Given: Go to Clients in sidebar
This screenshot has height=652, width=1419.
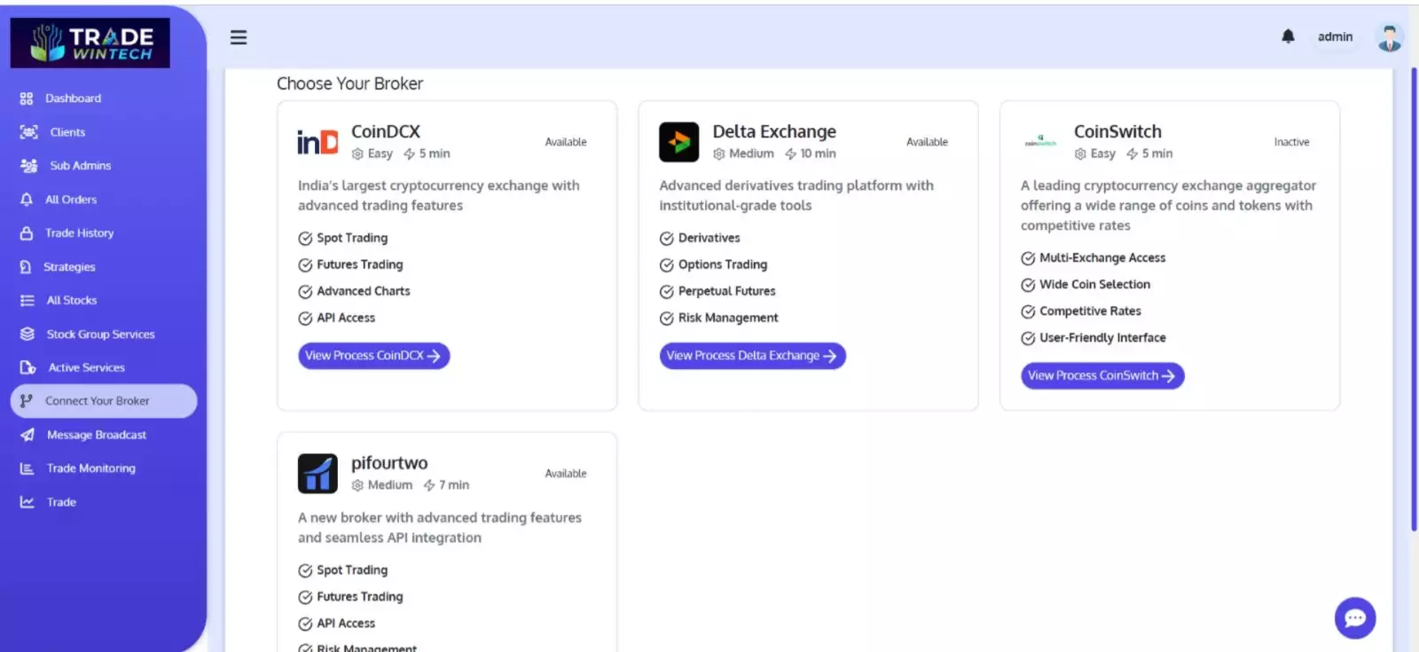Looking at the screenshot, I should (67, 132).
